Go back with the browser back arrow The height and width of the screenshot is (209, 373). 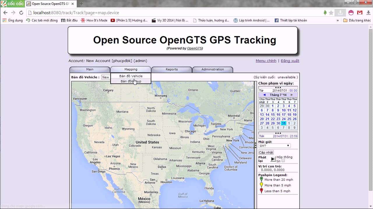(5, 13)
